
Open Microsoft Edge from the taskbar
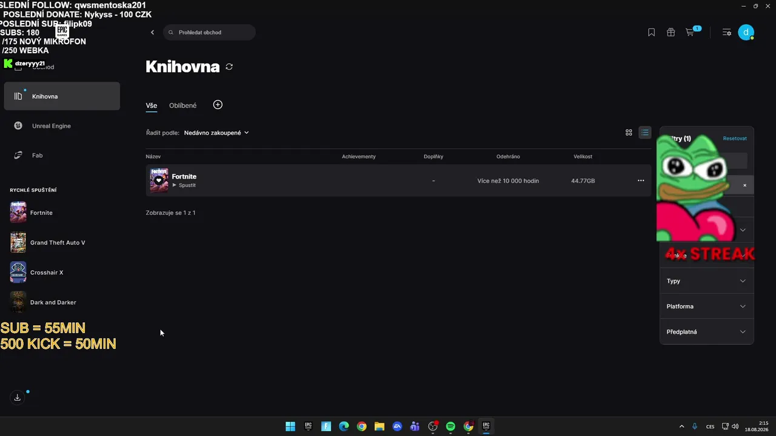point(344,426)
